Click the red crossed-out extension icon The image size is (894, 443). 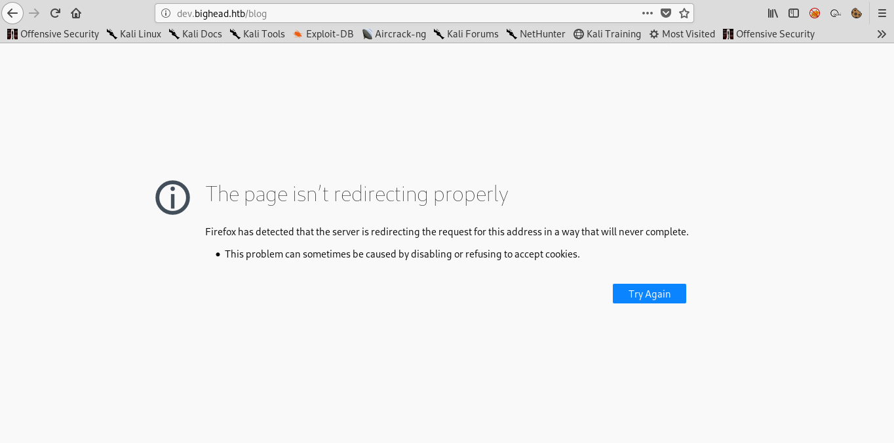(x=815, y=13)
